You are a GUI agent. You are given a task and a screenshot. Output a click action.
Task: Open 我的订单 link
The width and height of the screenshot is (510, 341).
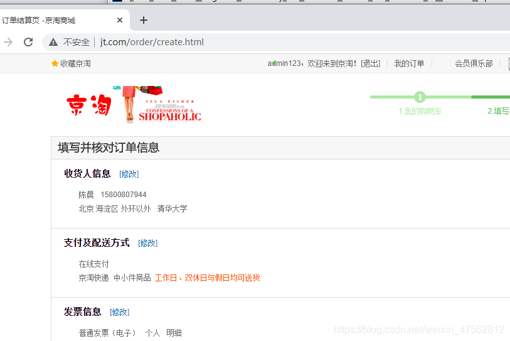pyautogui.click(x=409, y=63)
